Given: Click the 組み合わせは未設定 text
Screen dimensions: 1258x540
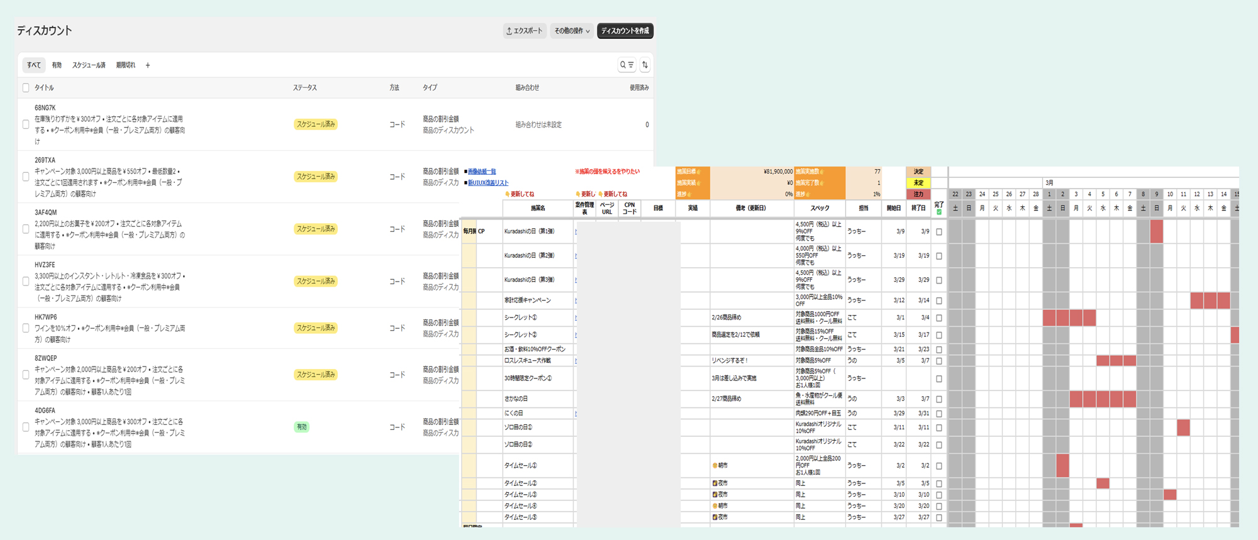Looking at the screenshot, I should (x=538, y=124).
